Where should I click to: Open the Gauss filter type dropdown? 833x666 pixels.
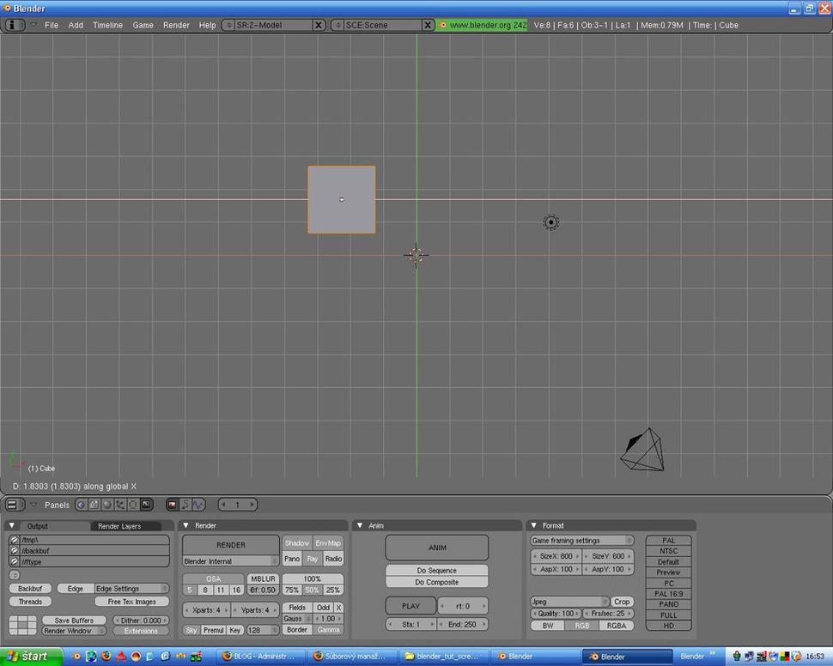coord(297,619)
